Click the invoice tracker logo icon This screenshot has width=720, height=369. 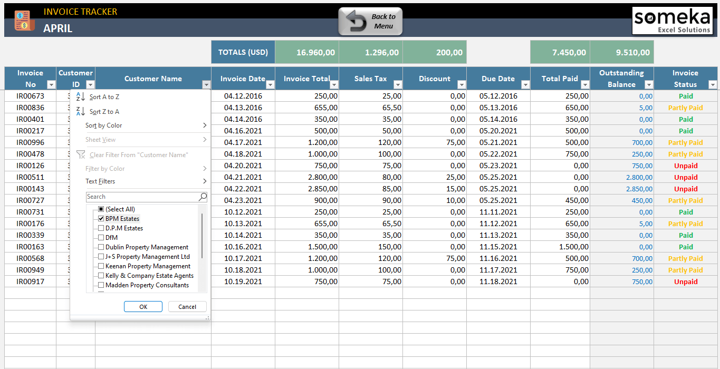click(24, 21)
